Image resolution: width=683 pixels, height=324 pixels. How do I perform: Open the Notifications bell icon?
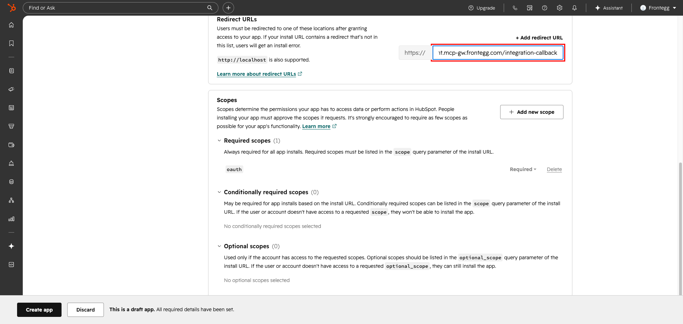tap(575, 8)
